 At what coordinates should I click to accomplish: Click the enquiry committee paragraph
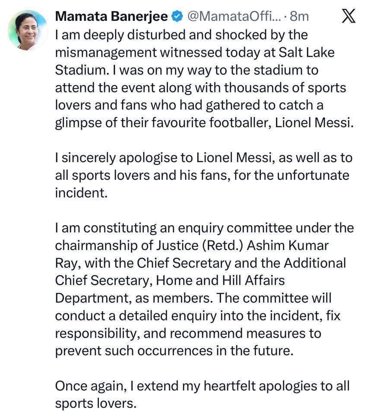[203, 288]
